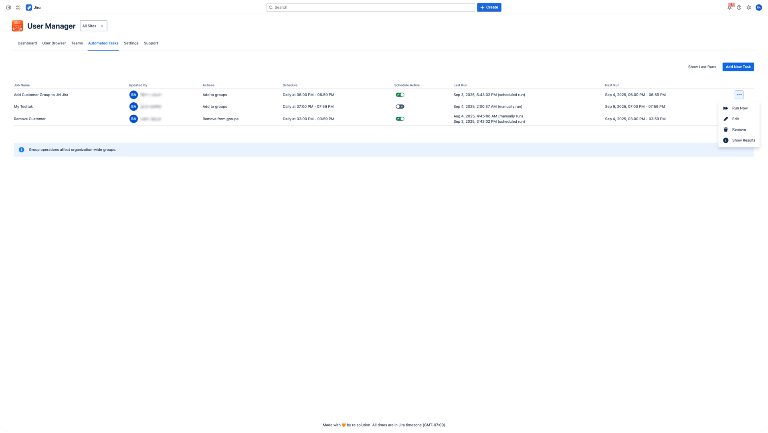Click the User Manager app logo
The height and width of the screenshot is (433, 768).
[x=17, y=26]
